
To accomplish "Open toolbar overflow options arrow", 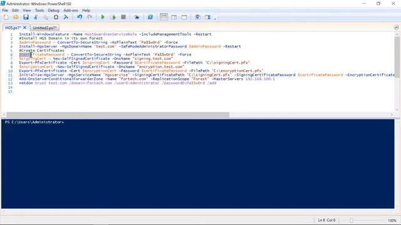I will [215, 18].
